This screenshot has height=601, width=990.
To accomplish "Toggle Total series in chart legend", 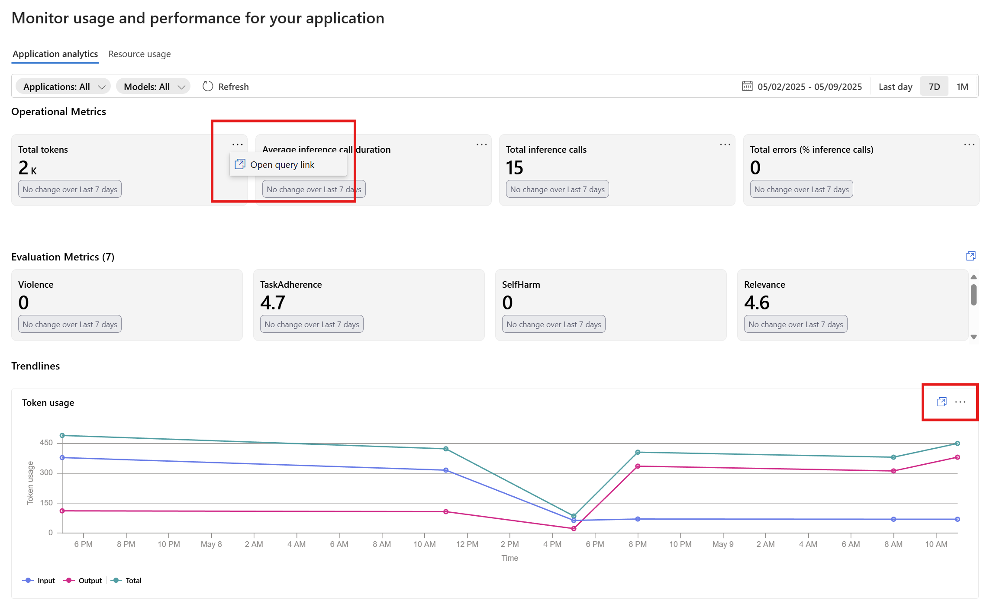I will 126,581.
